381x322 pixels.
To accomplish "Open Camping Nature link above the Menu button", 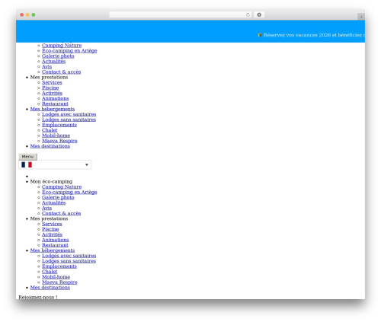I will (x=62, y=46).
